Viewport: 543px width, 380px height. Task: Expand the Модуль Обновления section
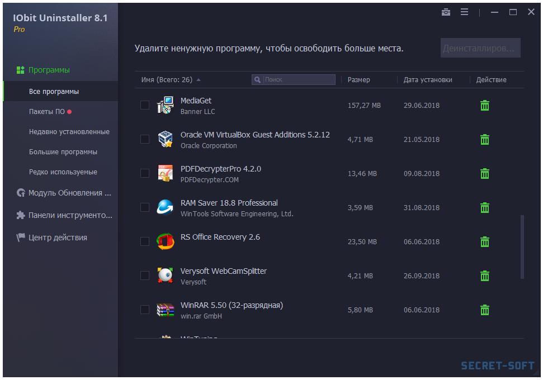(69, 193)
